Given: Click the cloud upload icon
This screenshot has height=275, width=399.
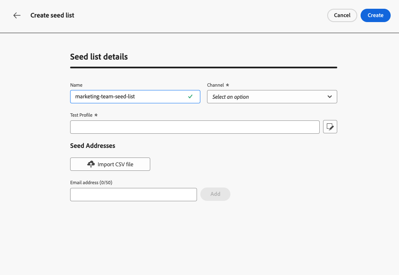Looking at the screenshot, I should coord(91,164).
